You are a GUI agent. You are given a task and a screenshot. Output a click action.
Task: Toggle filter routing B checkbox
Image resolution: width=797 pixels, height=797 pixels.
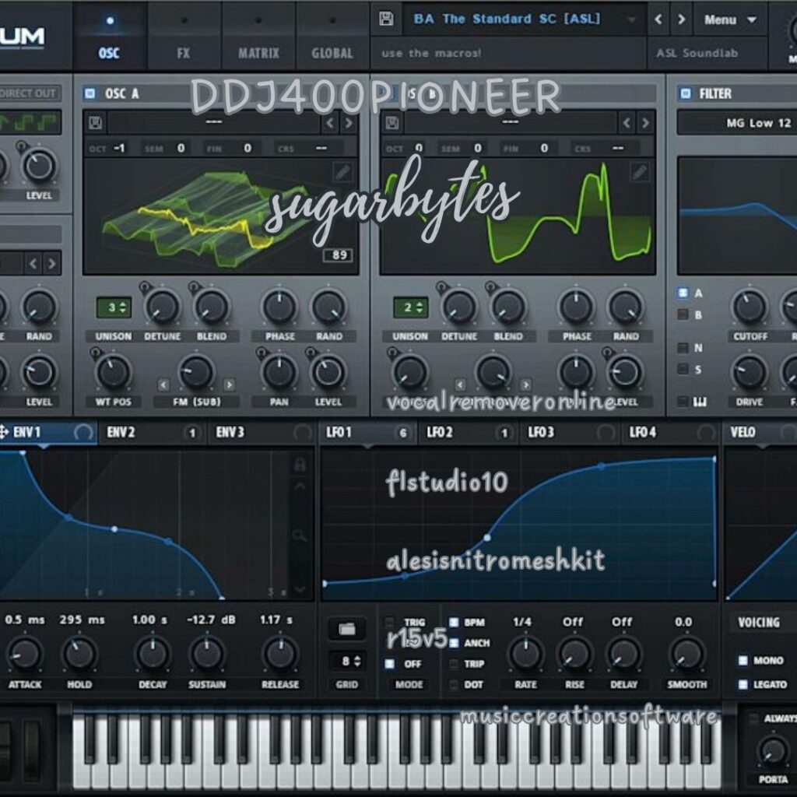[x=683, y=314]
